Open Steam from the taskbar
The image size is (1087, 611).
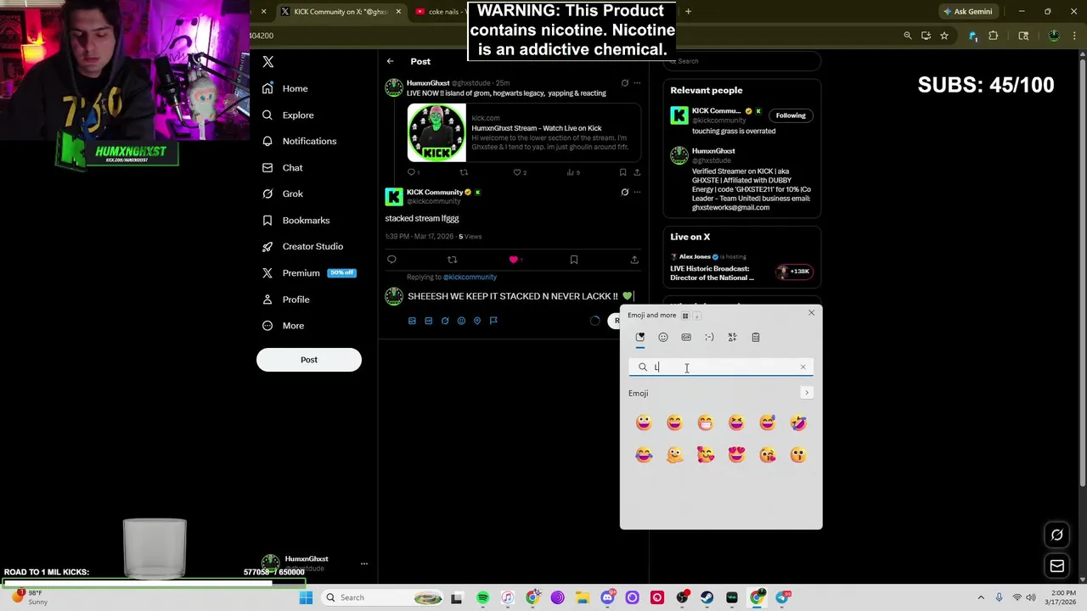click(x=707, y=597)
